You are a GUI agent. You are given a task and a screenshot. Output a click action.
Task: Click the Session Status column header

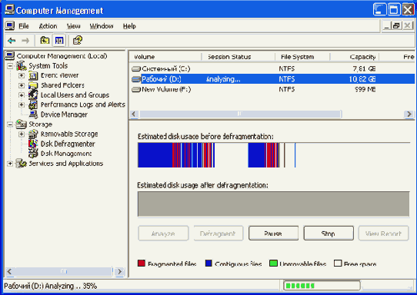click(x=239, y=57)
